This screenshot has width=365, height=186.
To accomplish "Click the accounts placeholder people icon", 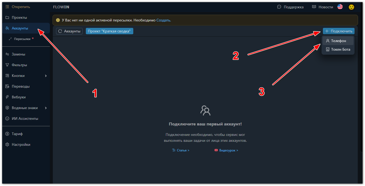I will click(x=205, y=110).
